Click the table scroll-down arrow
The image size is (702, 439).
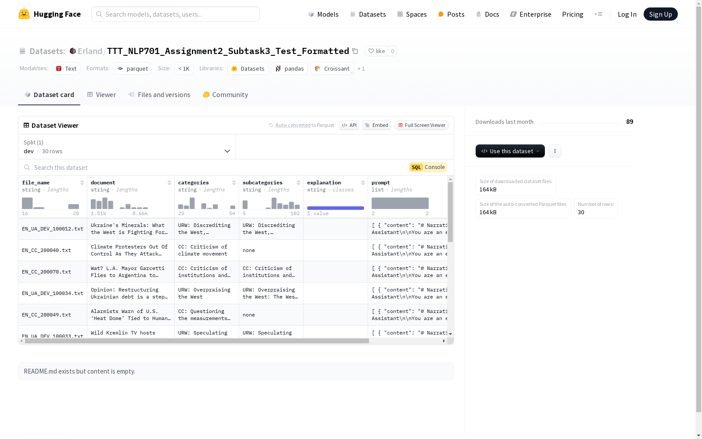point(450,334)
